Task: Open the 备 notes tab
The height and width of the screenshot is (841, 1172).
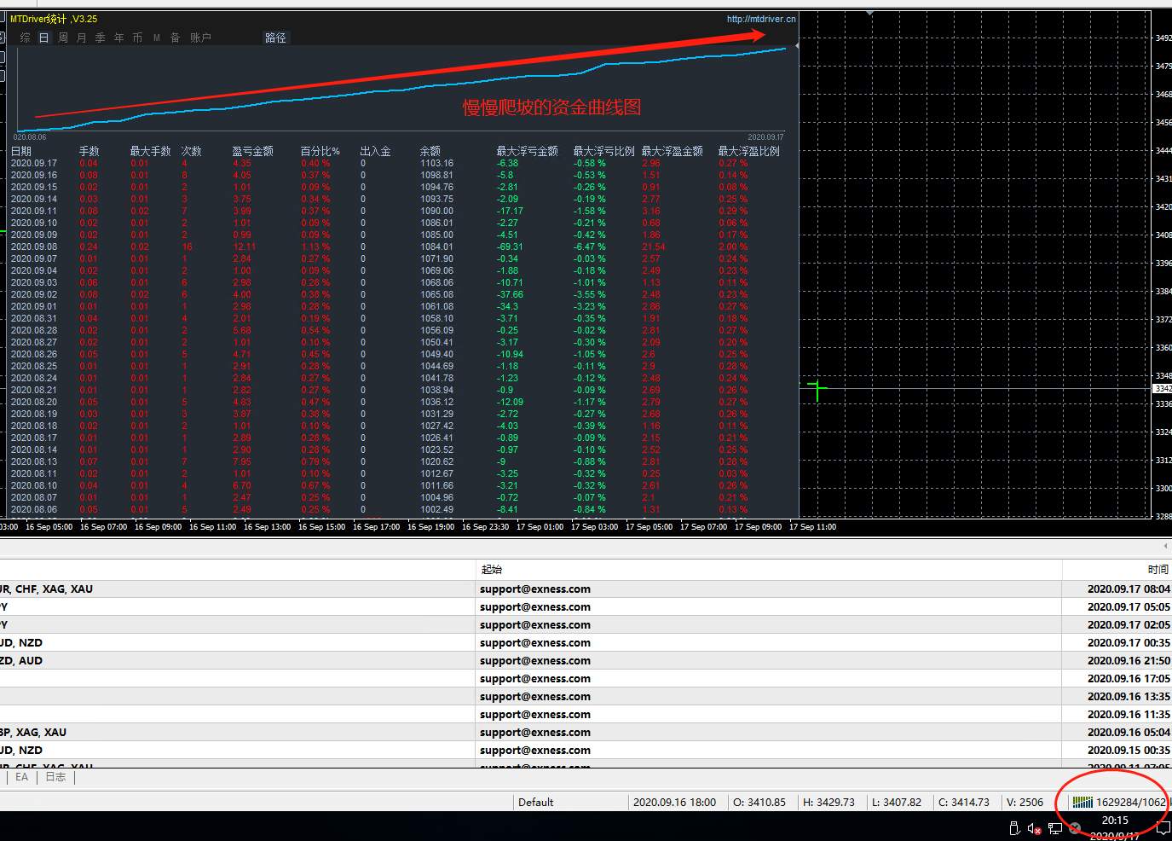Action: 176,38
